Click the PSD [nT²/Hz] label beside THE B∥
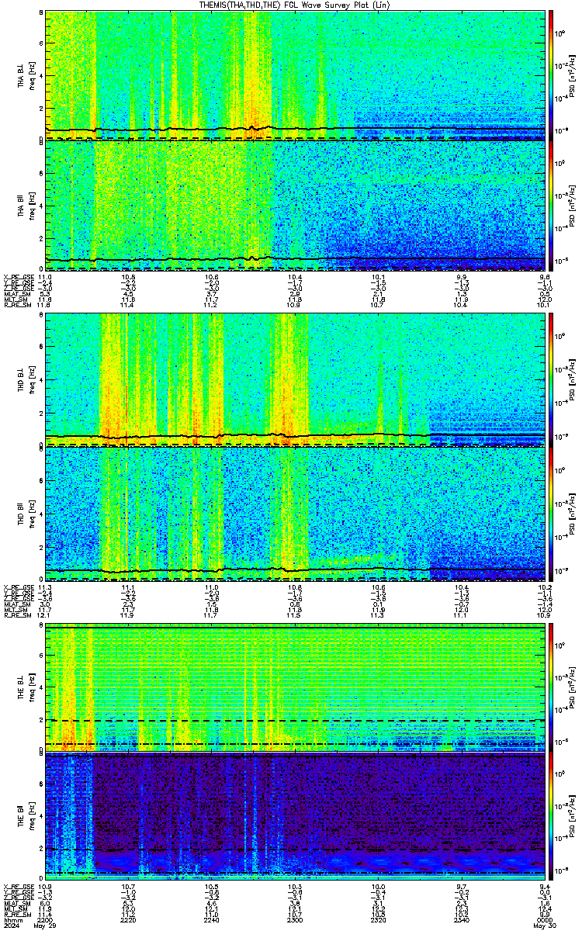Image resolution: width=582 pixels, height=931 pixels. tap(572, 818)
